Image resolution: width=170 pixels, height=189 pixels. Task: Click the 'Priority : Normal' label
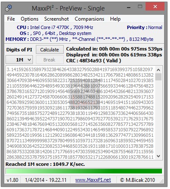click(145, 27)
